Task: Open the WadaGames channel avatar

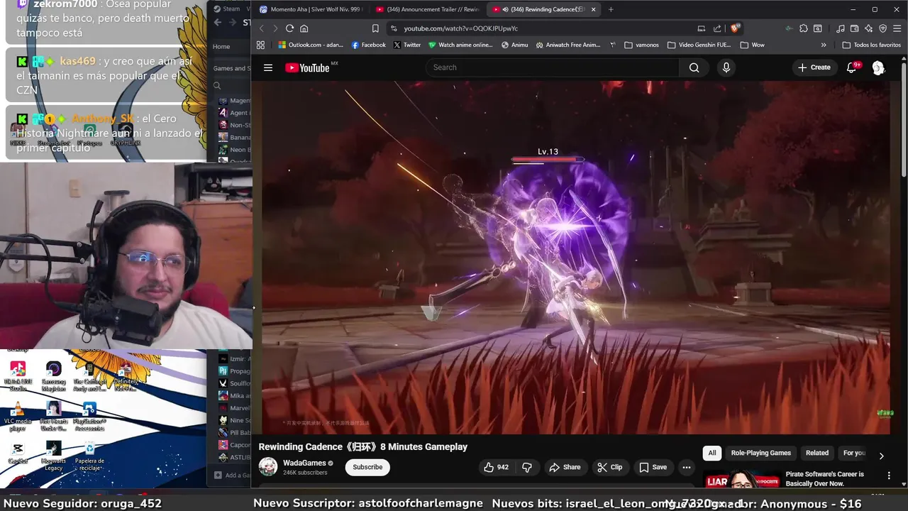Action: point(268,467)
